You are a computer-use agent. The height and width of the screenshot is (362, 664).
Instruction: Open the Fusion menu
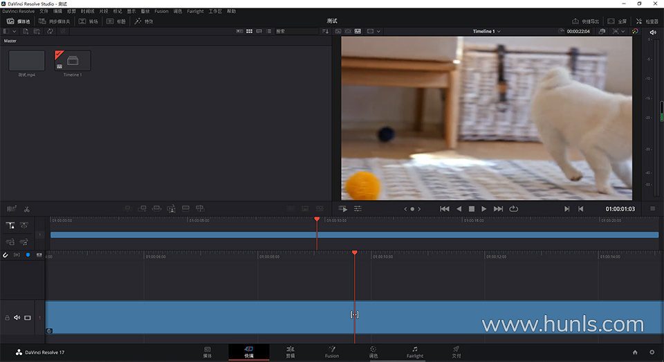tap(161, 12)
